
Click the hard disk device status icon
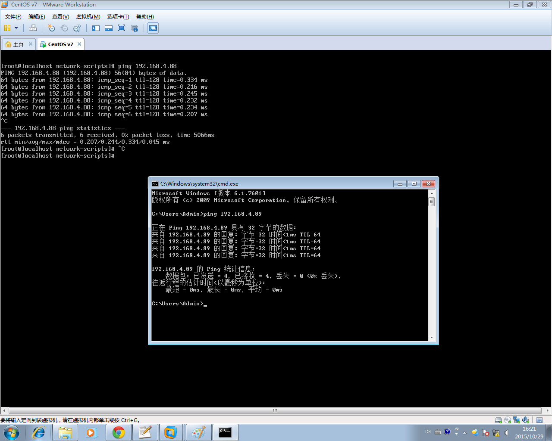click(498, 420)
